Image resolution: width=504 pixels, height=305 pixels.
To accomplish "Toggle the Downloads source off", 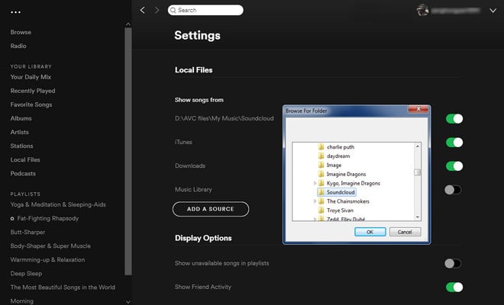I will click(454, 166).
